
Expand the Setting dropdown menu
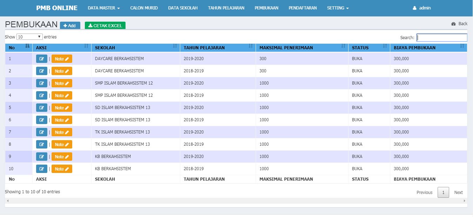pos(338,8)
